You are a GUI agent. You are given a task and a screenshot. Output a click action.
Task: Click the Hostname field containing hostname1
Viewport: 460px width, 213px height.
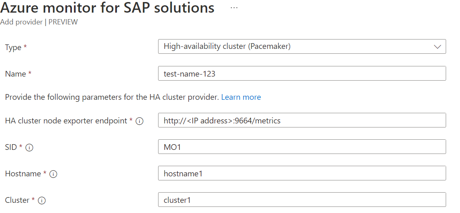[302, 173]
